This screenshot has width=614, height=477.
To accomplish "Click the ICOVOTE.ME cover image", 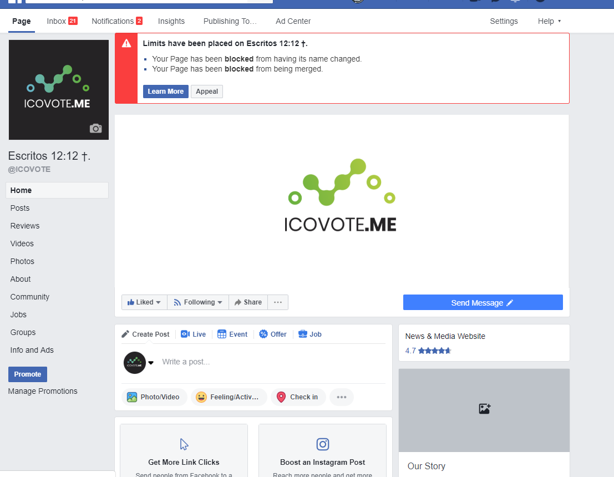I will (342, 201).
